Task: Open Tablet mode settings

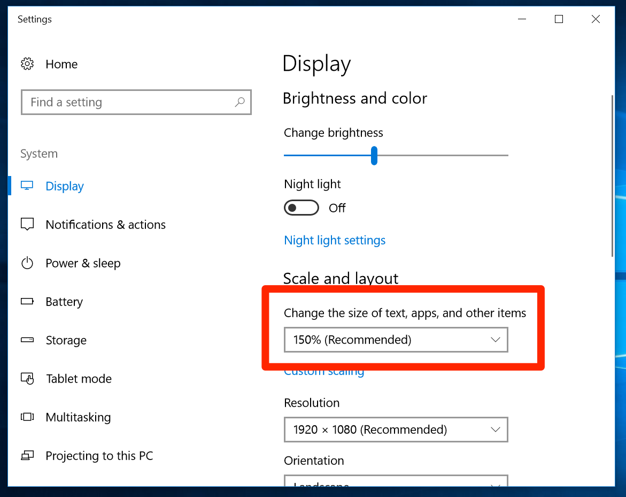Action: (79, 379)
